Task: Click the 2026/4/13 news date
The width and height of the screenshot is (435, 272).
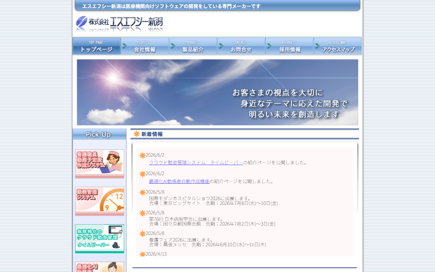Action: [156, 254]
